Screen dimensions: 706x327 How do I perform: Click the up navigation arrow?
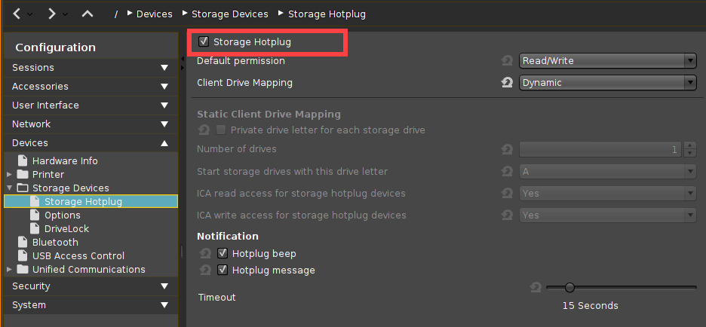[x=87, y=14]
